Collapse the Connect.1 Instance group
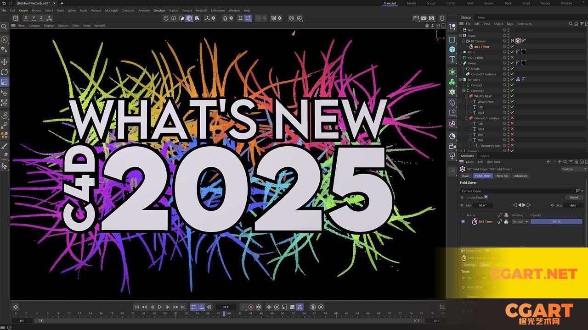 tap(467, 118)
